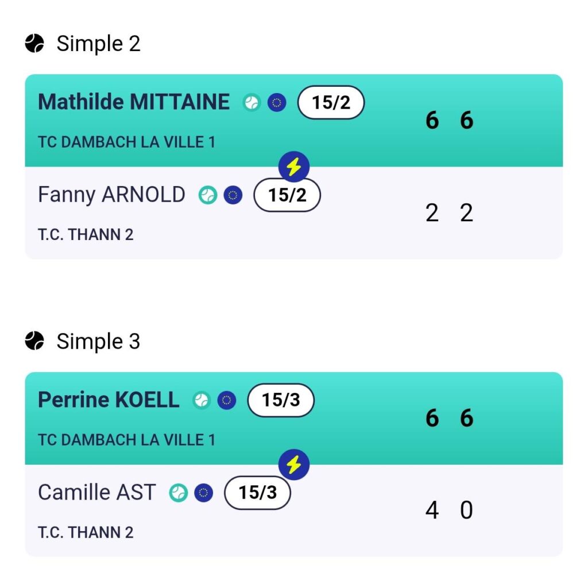Click blue circle icon next to Fanny ARNOLD
Viewport: 588px width, 576px height.
pyautogui.click(x=233, y=195)
